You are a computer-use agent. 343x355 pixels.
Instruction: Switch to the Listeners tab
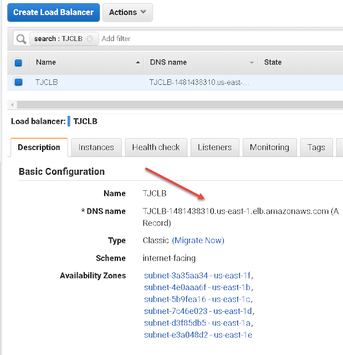coord(215,148)
